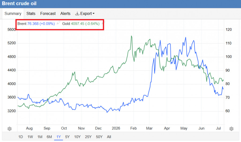
Task: Select the 25Y time range
Action: click(88, 137)
